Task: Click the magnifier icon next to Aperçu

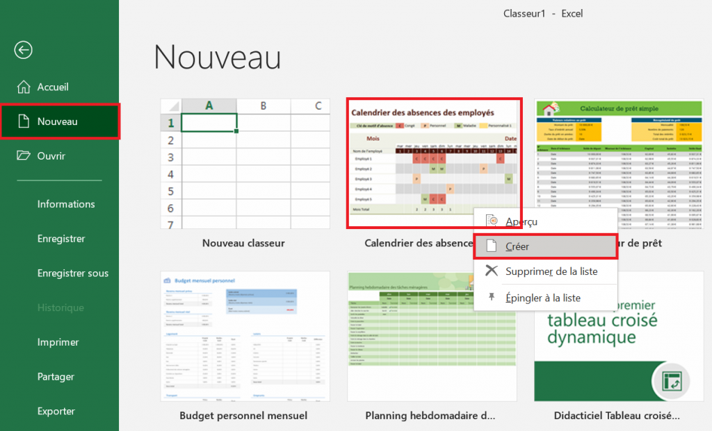Action: [x=491, y=221]
